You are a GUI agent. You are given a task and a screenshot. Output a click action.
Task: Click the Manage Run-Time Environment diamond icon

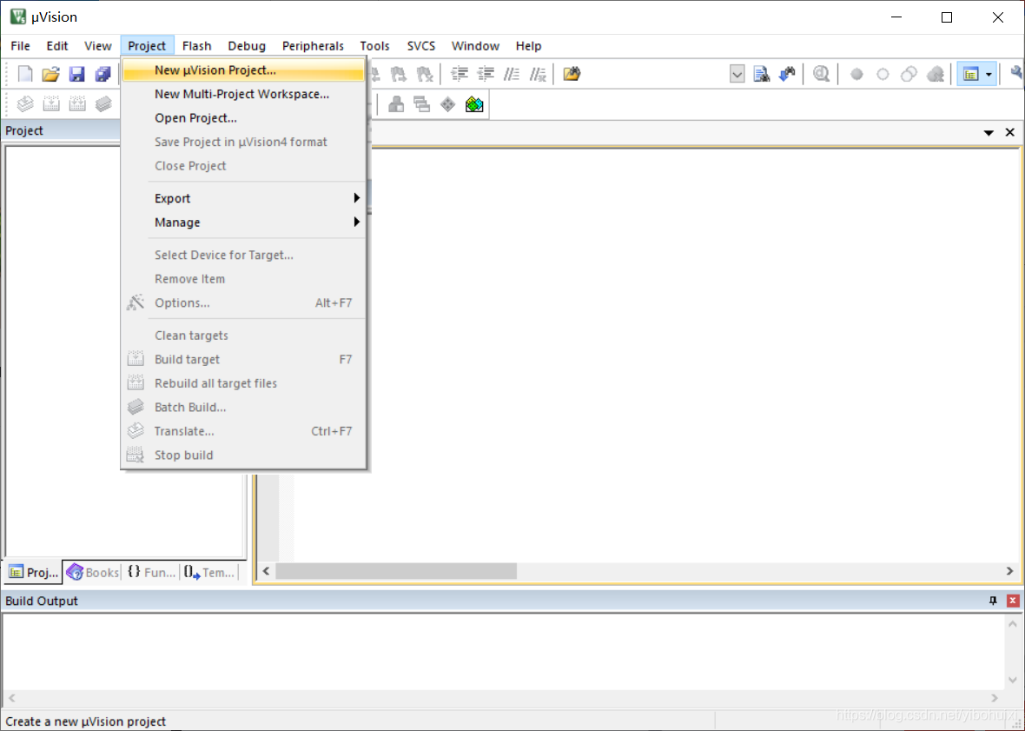(447, 104)
